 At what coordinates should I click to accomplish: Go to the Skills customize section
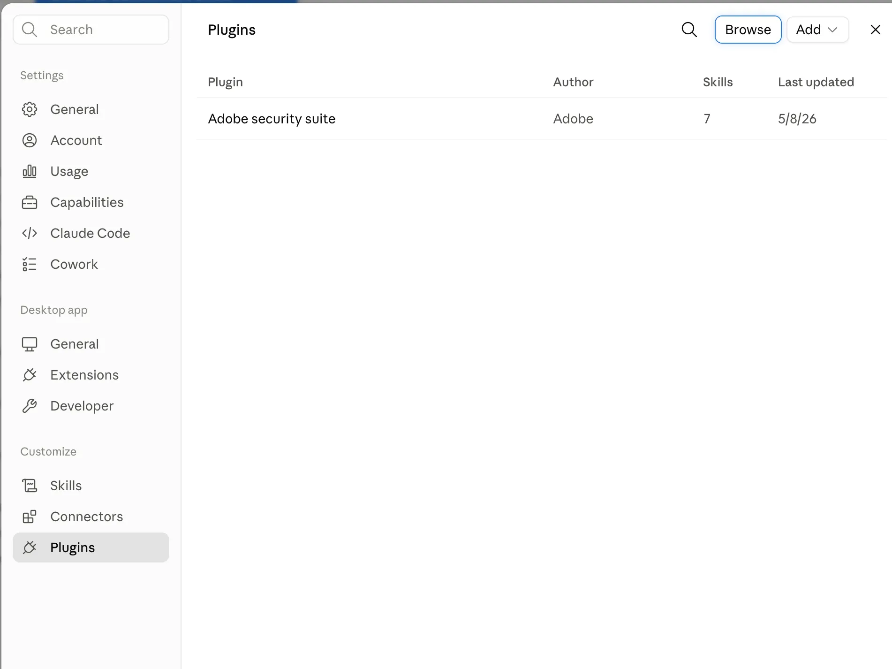pyautogui.click(x=91, y=486)
